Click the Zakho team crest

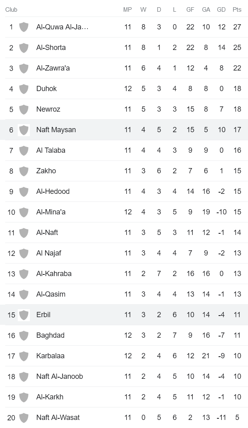coord(25,170)
